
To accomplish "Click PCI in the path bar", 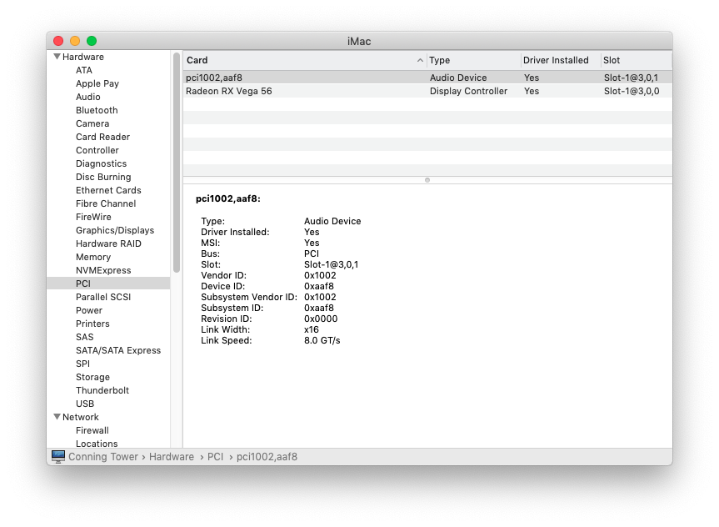I will [215, 456].
